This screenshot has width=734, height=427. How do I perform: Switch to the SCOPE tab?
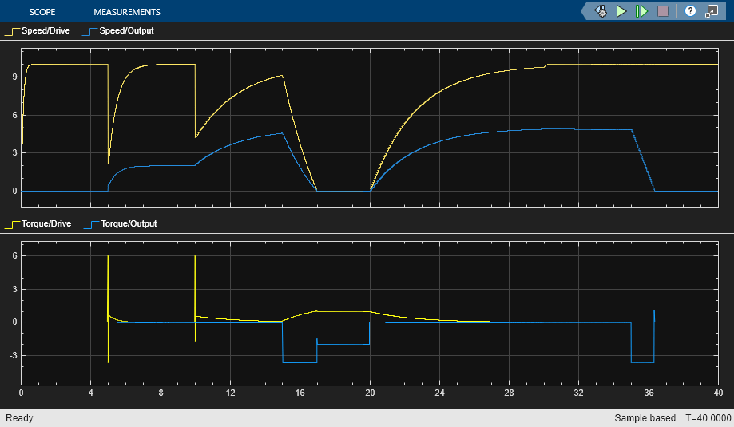tap(42, 12)
